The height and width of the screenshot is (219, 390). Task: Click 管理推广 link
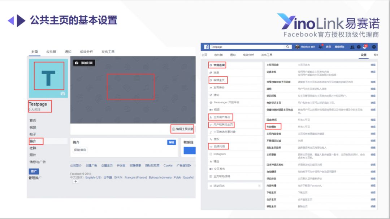click(x=35, y=178)
